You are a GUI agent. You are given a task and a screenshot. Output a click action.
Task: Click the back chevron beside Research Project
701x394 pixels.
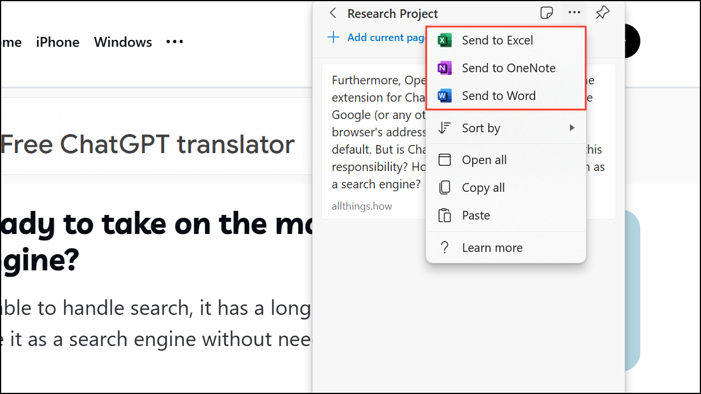[333, 13]
